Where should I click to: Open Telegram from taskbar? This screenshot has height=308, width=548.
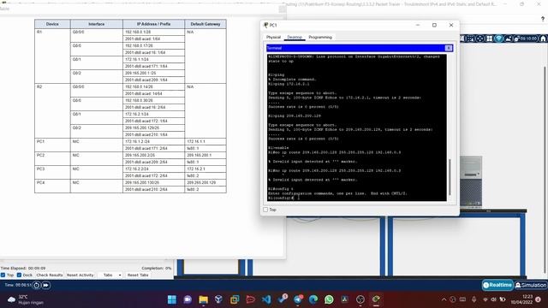coord(298,299)
